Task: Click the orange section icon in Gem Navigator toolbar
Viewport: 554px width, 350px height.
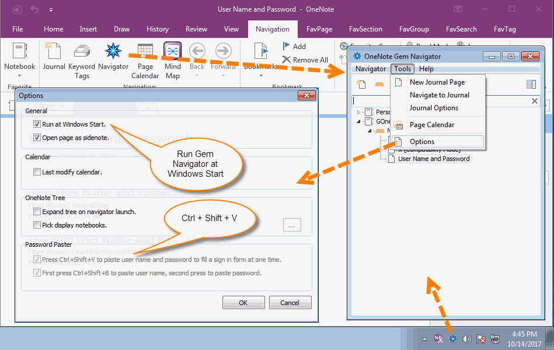Action: coord(379,84)
